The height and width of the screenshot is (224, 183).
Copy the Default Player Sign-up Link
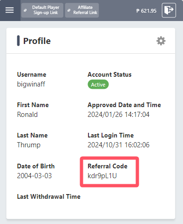tap(42, 10)
